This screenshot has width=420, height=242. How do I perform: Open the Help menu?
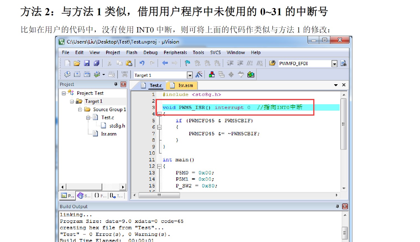pyautogui.click(x=256, y=52)
